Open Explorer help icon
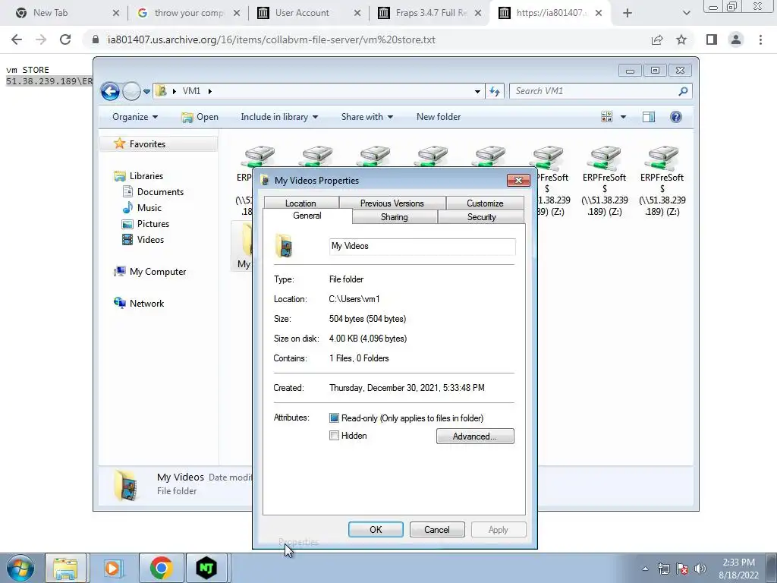777x583 pixels. click(676, 117)
